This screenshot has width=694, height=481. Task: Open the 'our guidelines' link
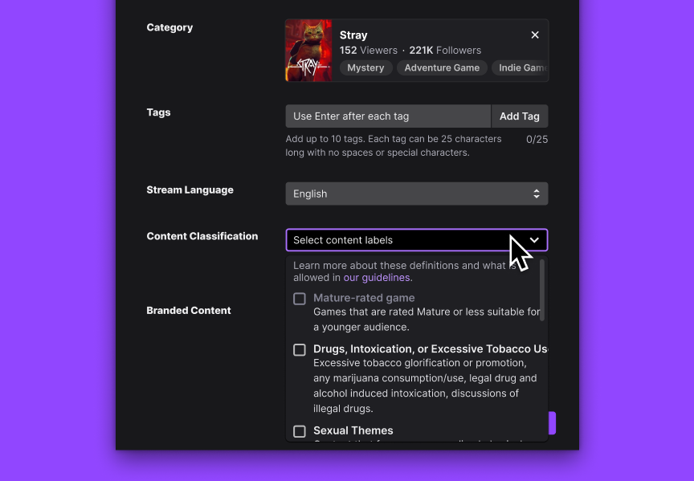(x=377, y=278)
